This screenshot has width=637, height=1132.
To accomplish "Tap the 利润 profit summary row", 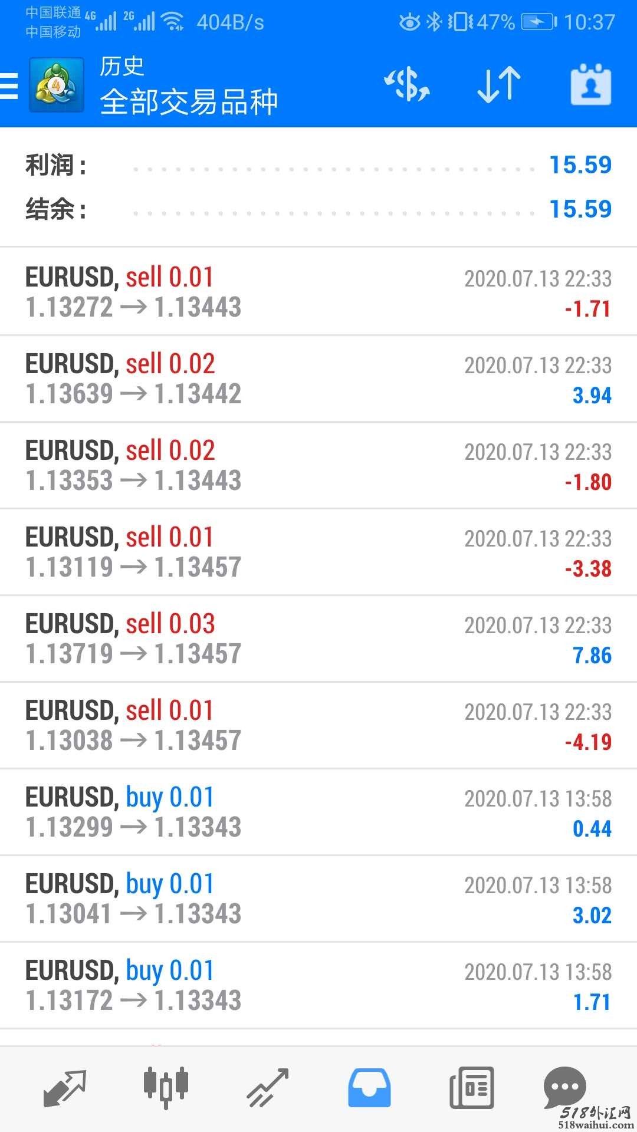I will coord(318,165).
